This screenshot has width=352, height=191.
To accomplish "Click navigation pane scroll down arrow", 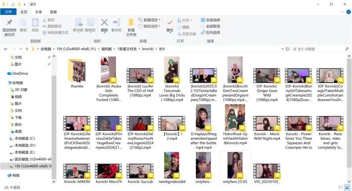I will coord(54,182).
